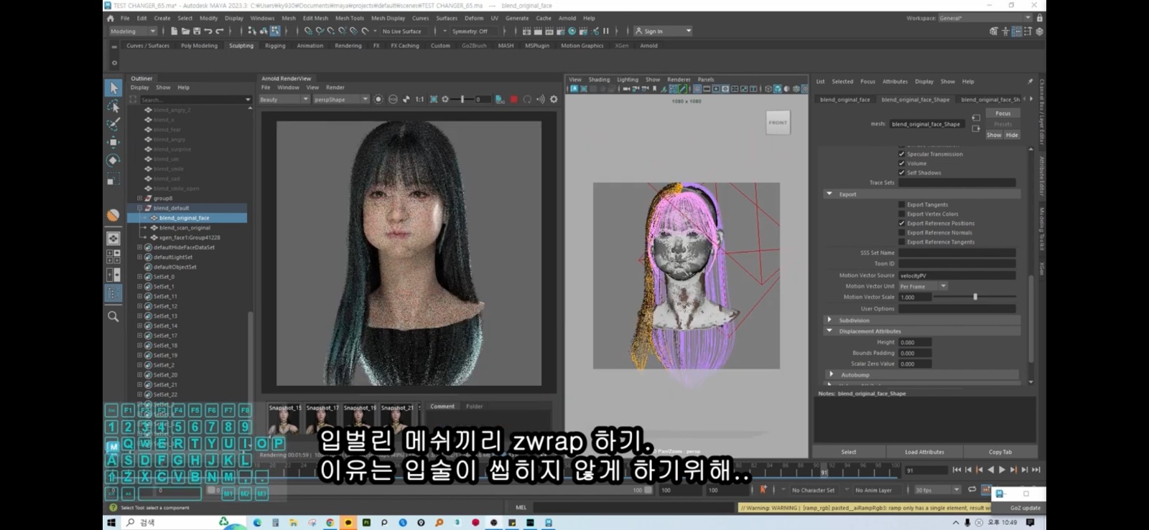Go to the end of the playback range
The height and width of the screenshot is (530, 1149).
point(1036,470)
